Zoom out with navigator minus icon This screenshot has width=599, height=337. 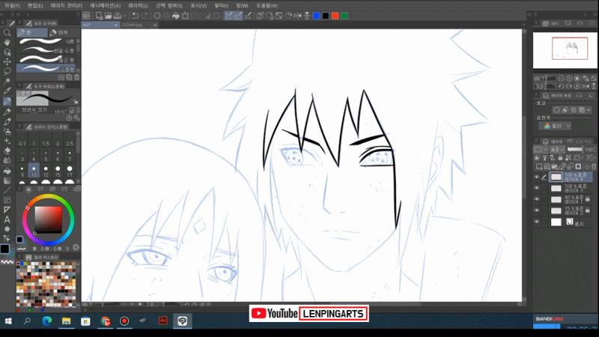561,79
